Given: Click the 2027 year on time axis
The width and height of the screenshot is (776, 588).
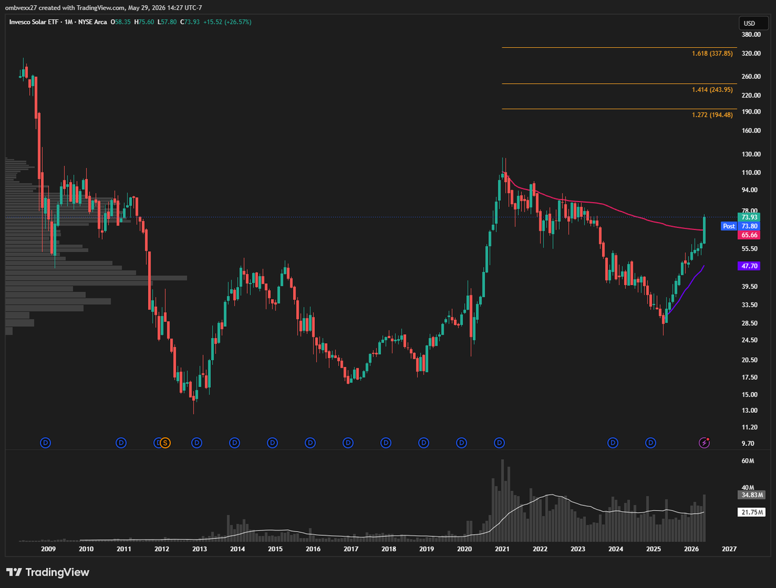Looking at the screenshot, I should pyautogui.click(x=728, y=549).
